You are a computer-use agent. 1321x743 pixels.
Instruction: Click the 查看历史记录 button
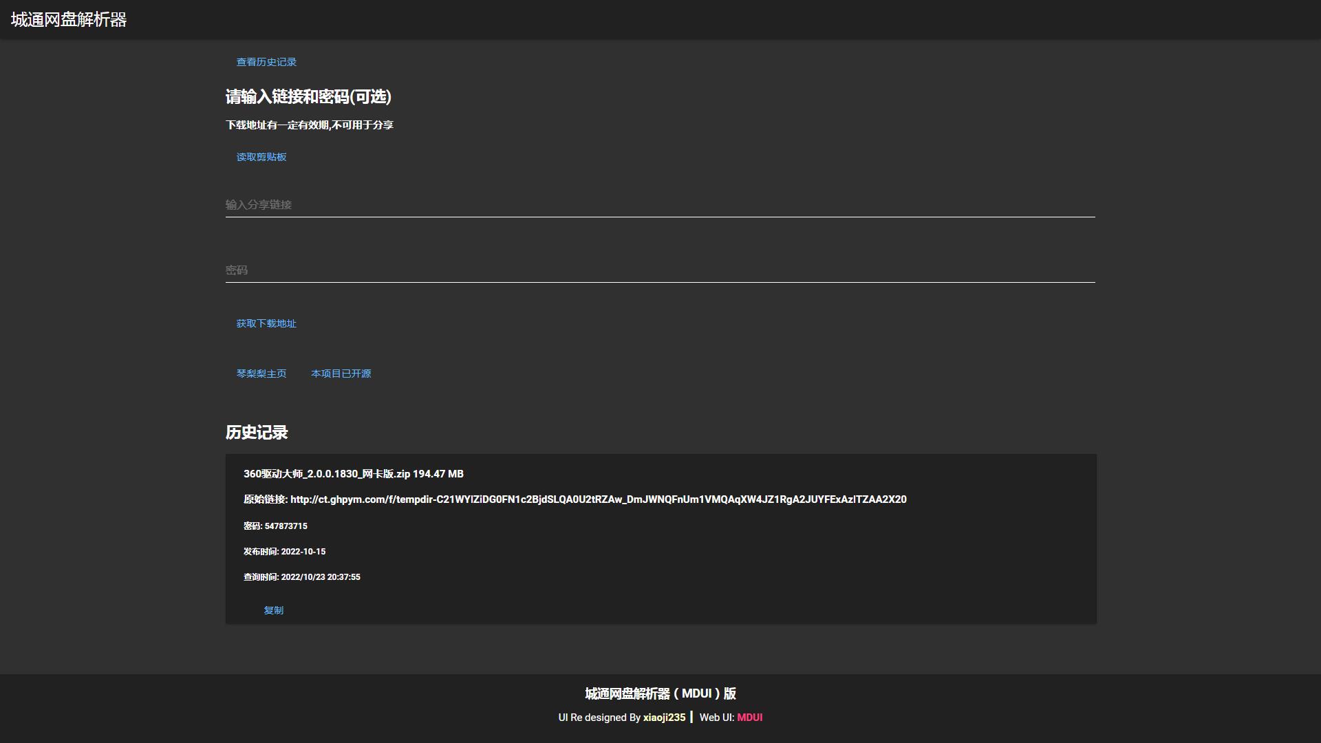tap(266, 62)
